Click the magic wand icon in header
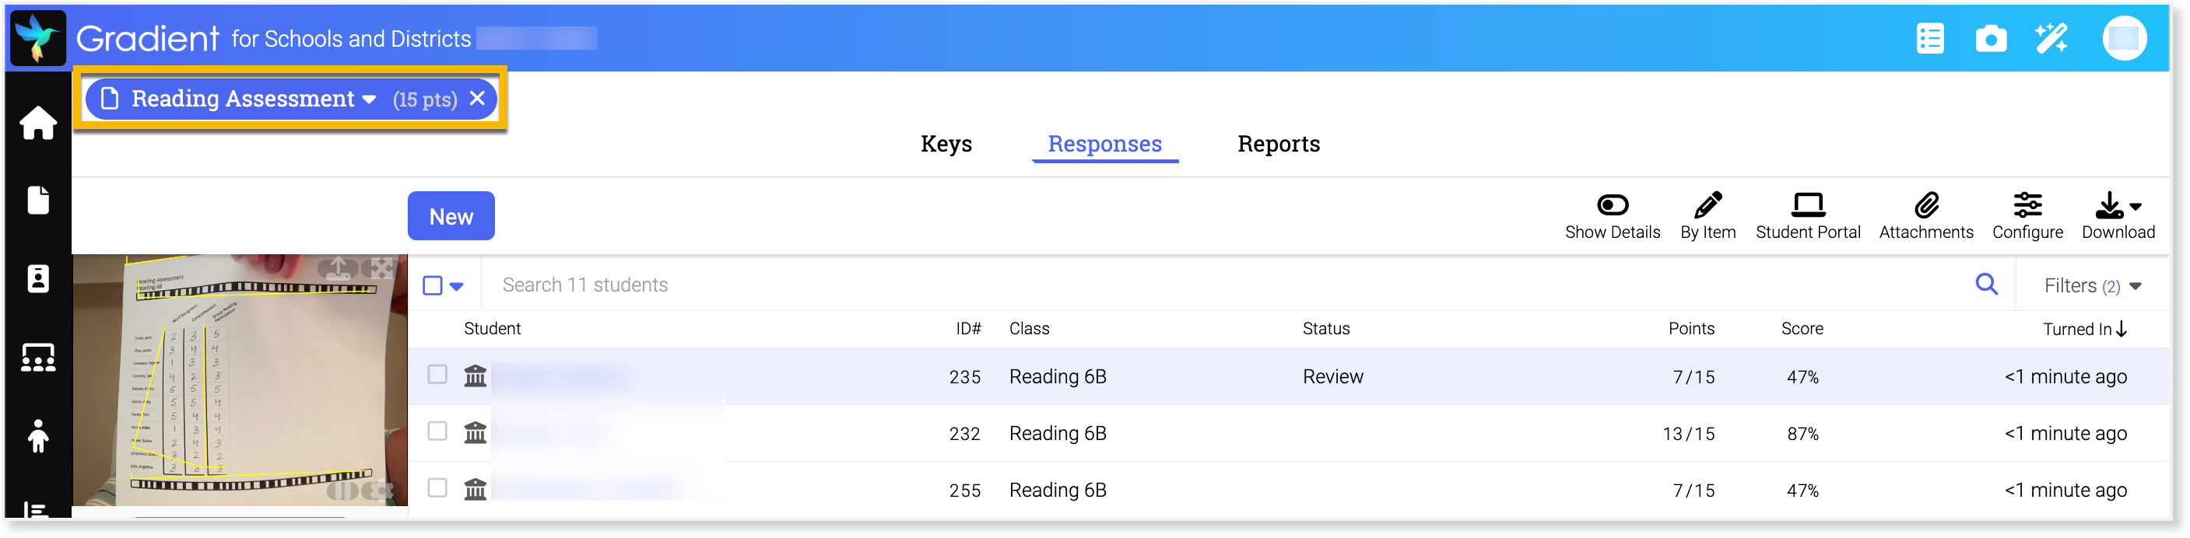This screenshot has height=538, width=2190. pos(2051,39)
